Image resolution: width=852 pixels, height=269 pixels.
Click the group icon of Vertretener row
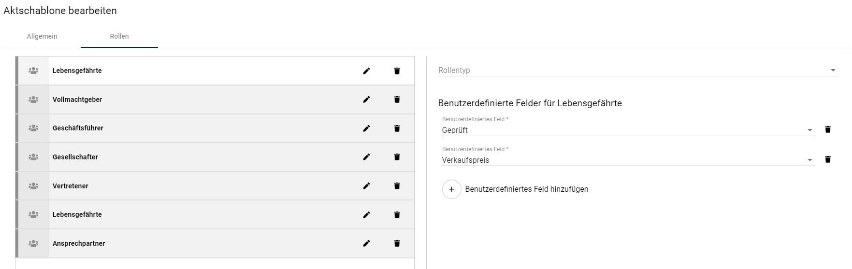33,186
